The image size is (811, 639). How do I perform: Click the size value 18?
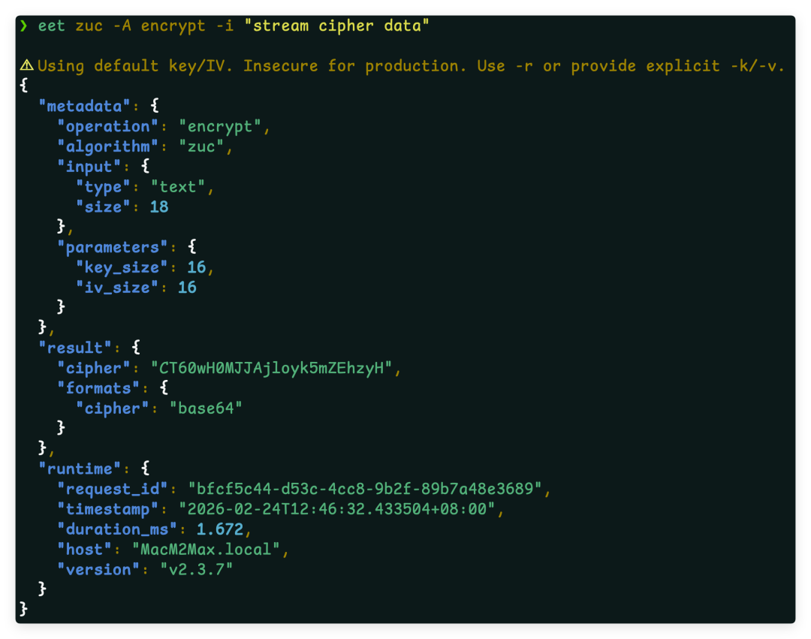tap(159, 206)
